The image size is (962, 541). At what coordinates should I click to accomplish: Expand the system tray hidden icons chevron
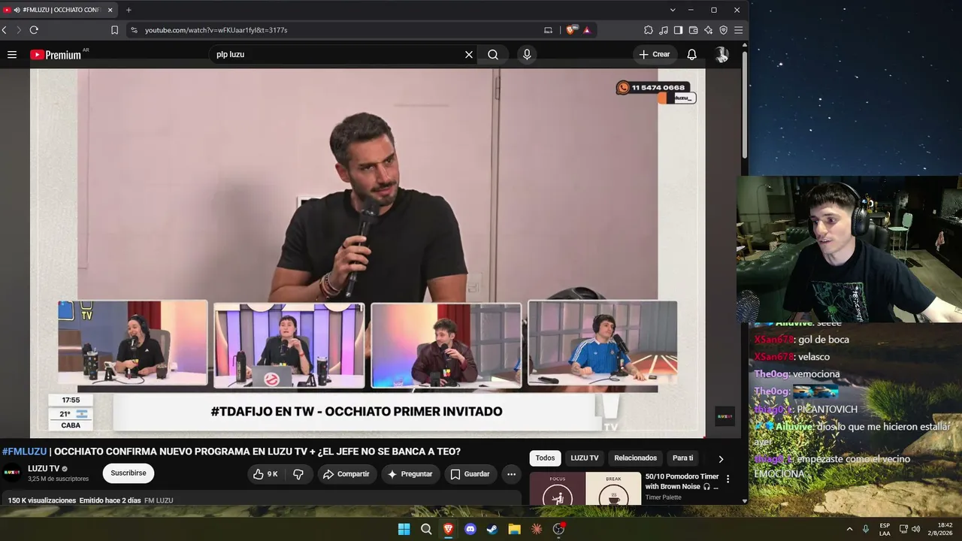tap(849, 529)
